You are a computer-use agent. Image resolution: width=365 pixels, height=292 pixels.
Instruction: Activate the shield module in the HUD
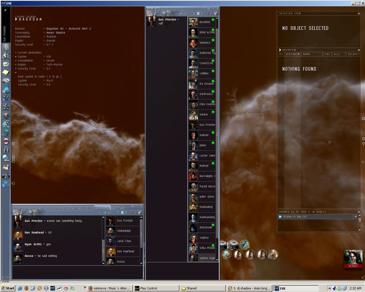[x=227, y=254]
